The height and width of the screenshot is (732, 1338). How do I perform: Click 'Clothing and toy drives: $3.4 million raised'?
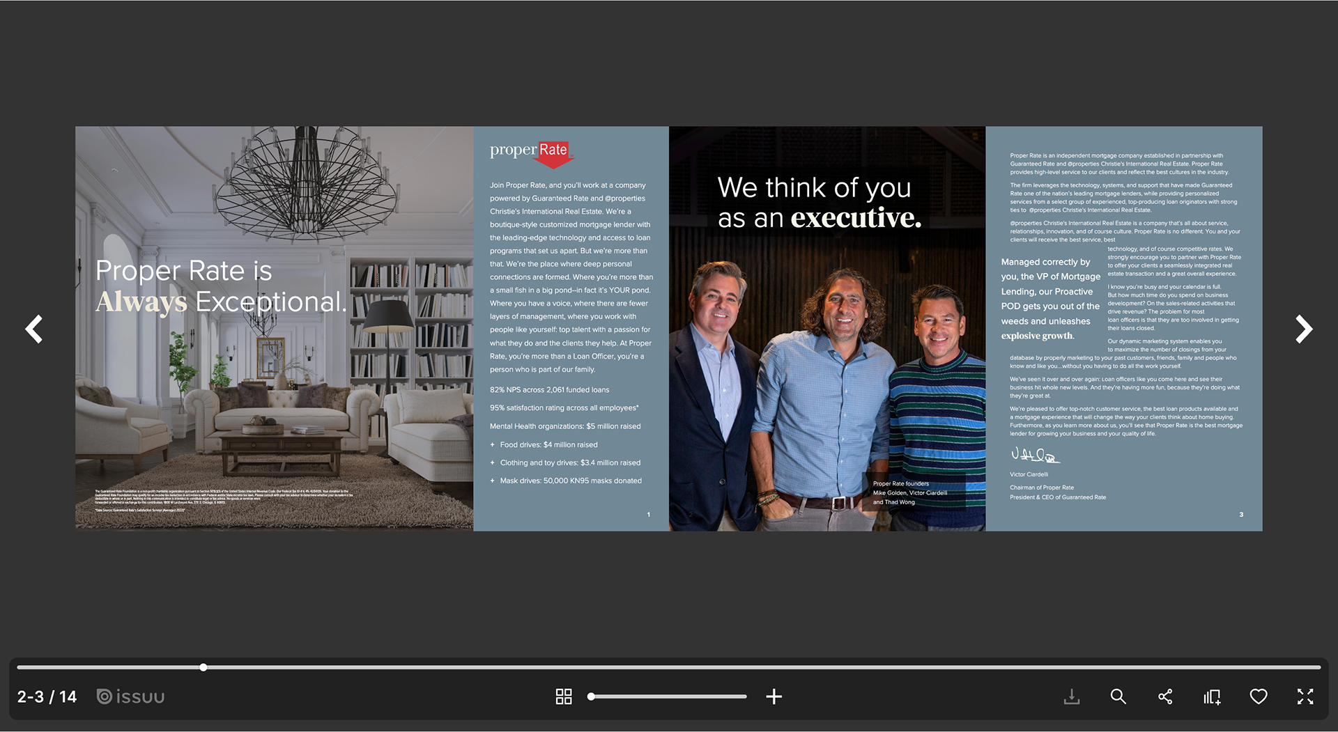tap(565, 462)
